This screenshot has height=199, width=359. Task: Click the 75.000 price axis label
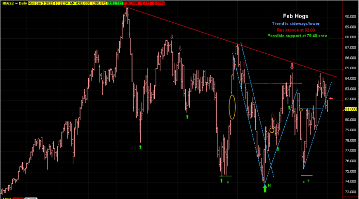[x=351, y=172]
